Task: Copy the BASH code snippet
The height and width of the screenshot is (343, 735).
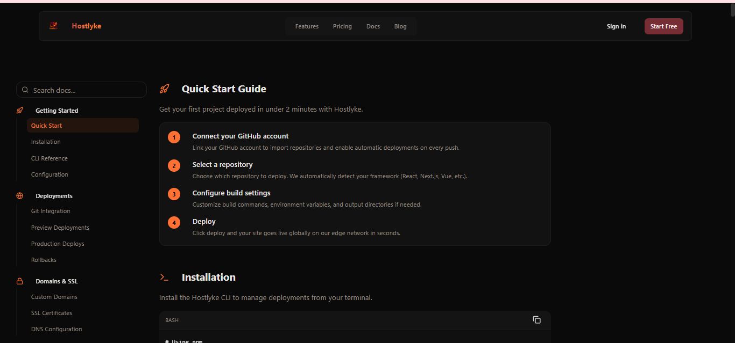Action: tap(536, 319)
